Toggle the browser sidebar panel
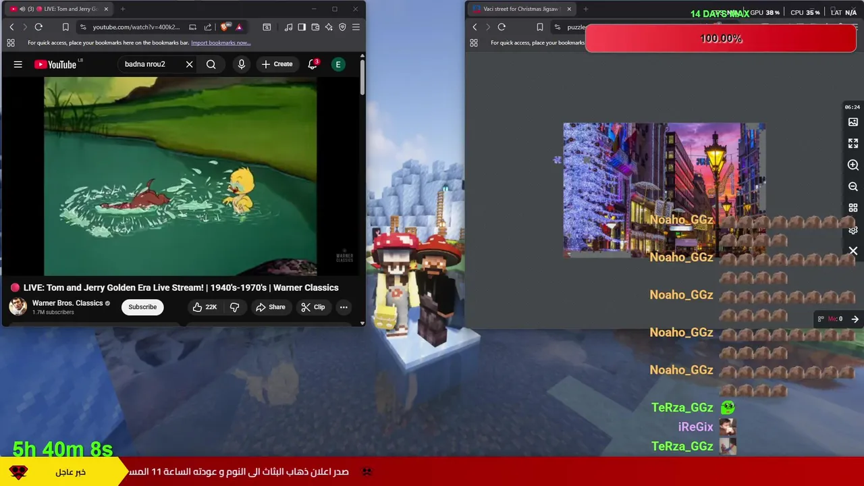Screen dimensions: 864x486 (x=302, y=27)
